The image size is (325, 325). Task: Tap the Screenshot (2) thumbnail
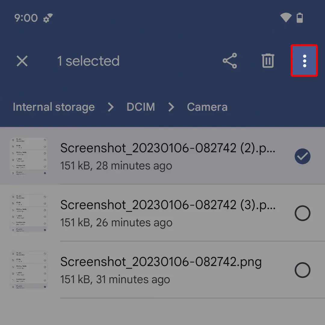tap(29, 156)
